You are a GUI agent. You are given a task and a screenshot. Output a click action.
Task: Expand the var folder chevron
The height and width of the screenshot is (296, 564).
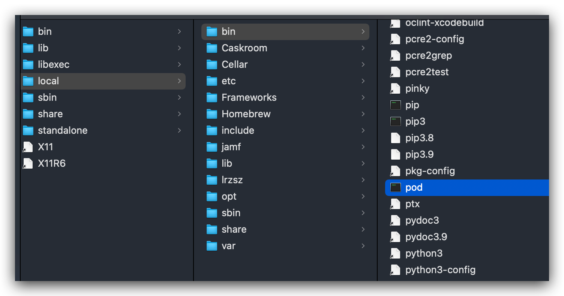coord(363,246)
